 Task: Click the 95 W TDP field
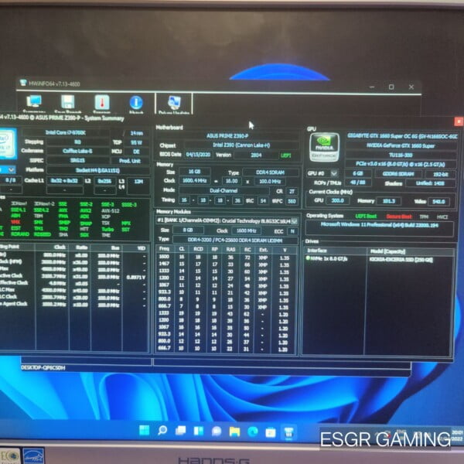click(136, 142)
